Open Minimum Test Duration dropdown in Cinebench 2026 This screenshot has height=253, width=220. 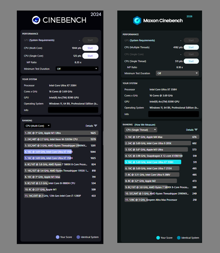coord(177,73)
